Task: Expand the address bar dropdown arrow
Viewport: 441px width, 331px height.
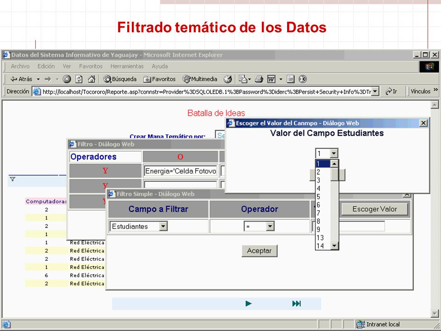Action: (375, 91)
